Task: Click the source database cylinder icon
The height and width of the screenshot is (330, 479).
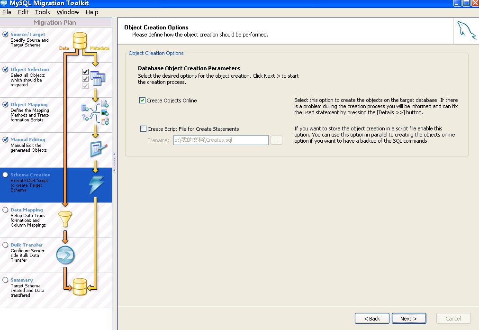Action: (x=80, y=41)
